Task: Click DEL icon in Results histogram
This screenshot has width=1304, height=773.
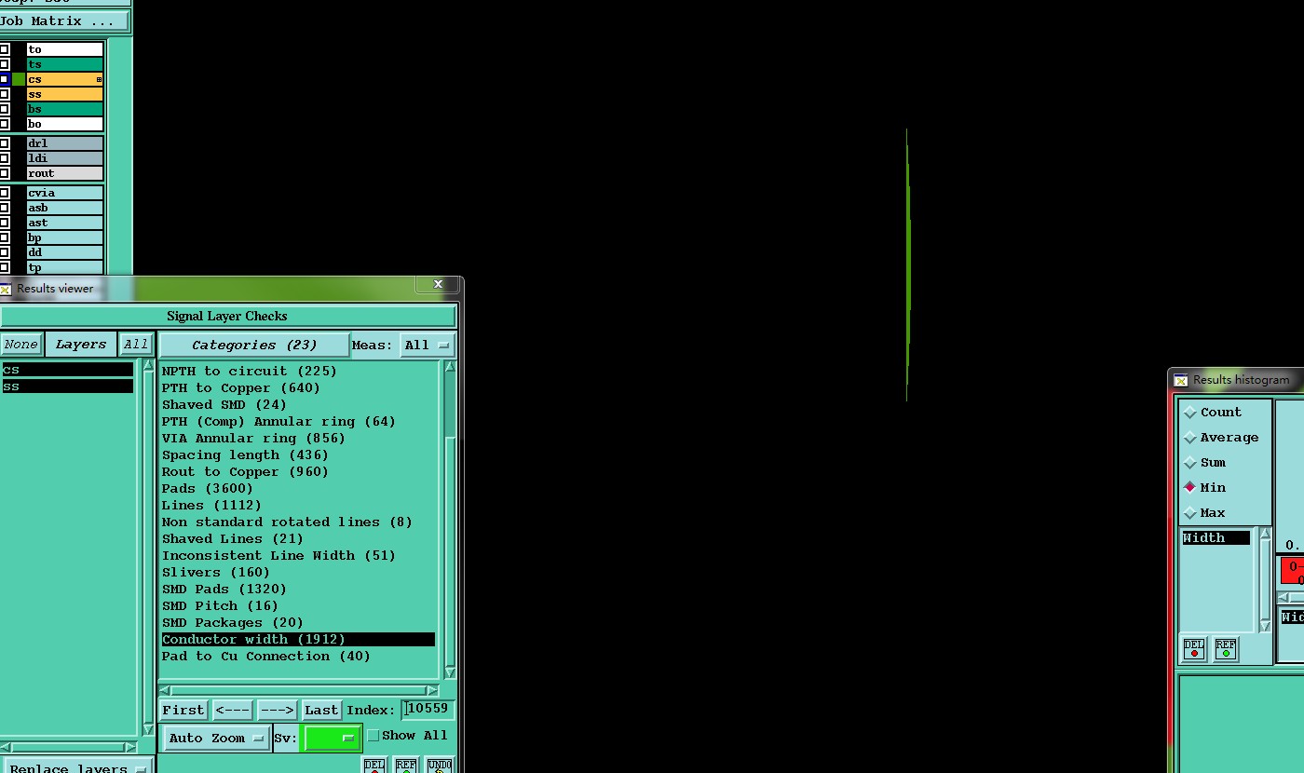Action: [1194, 649]
